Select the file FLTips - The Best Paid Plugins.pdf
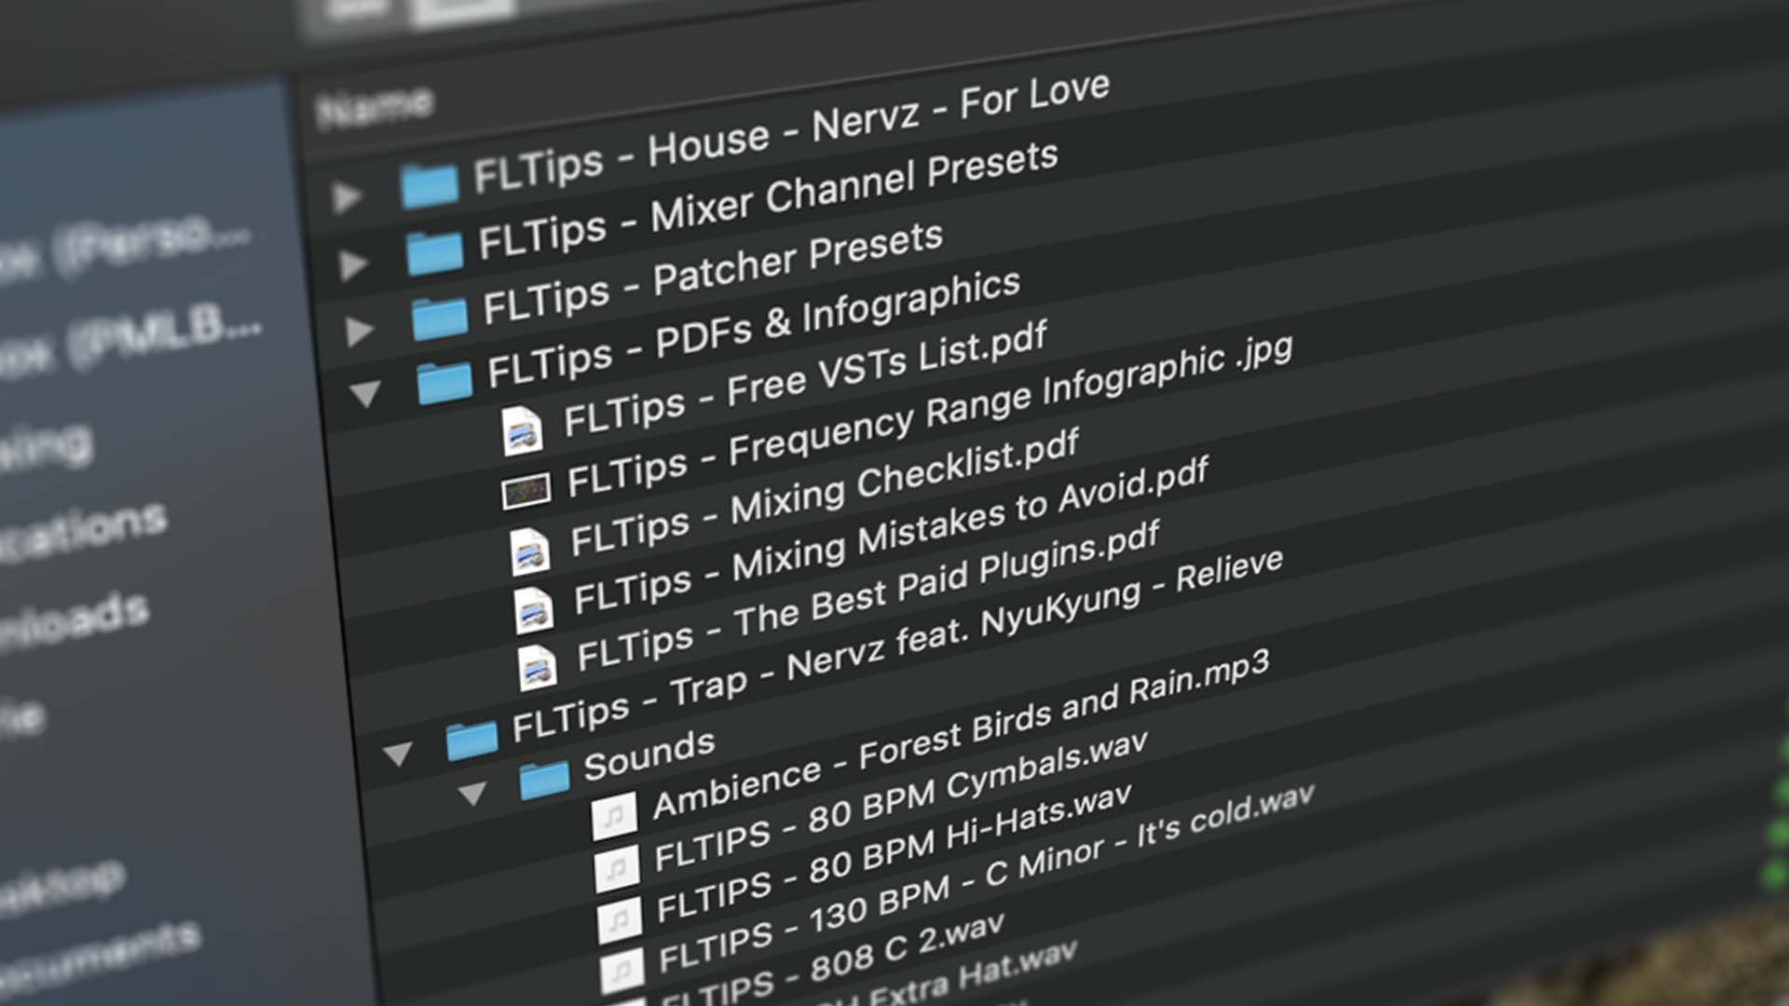1789x1006 pixels. [868, 596]
